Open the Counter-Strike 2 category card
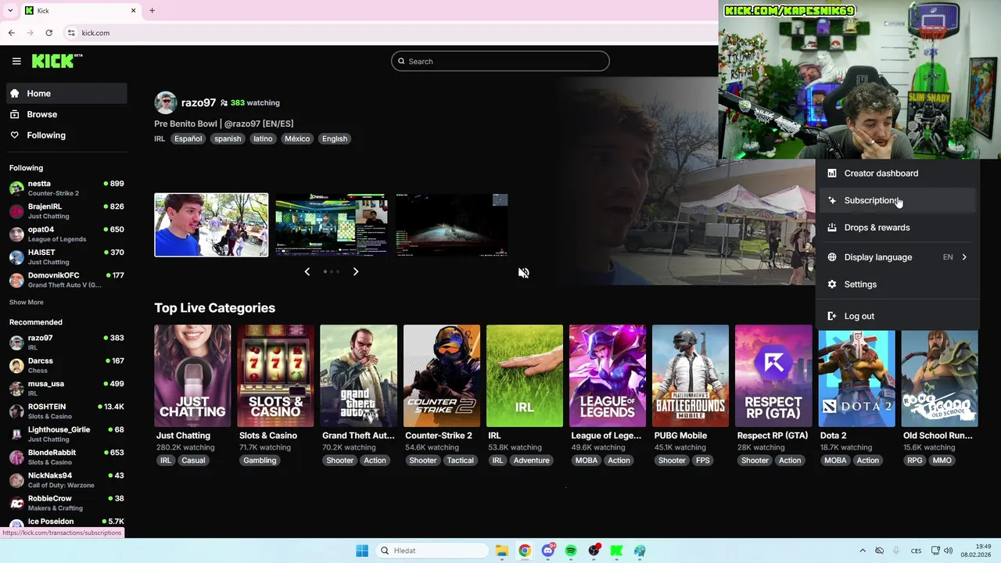1001x563 pixels. pyautogui.click(x=442, y=376)
